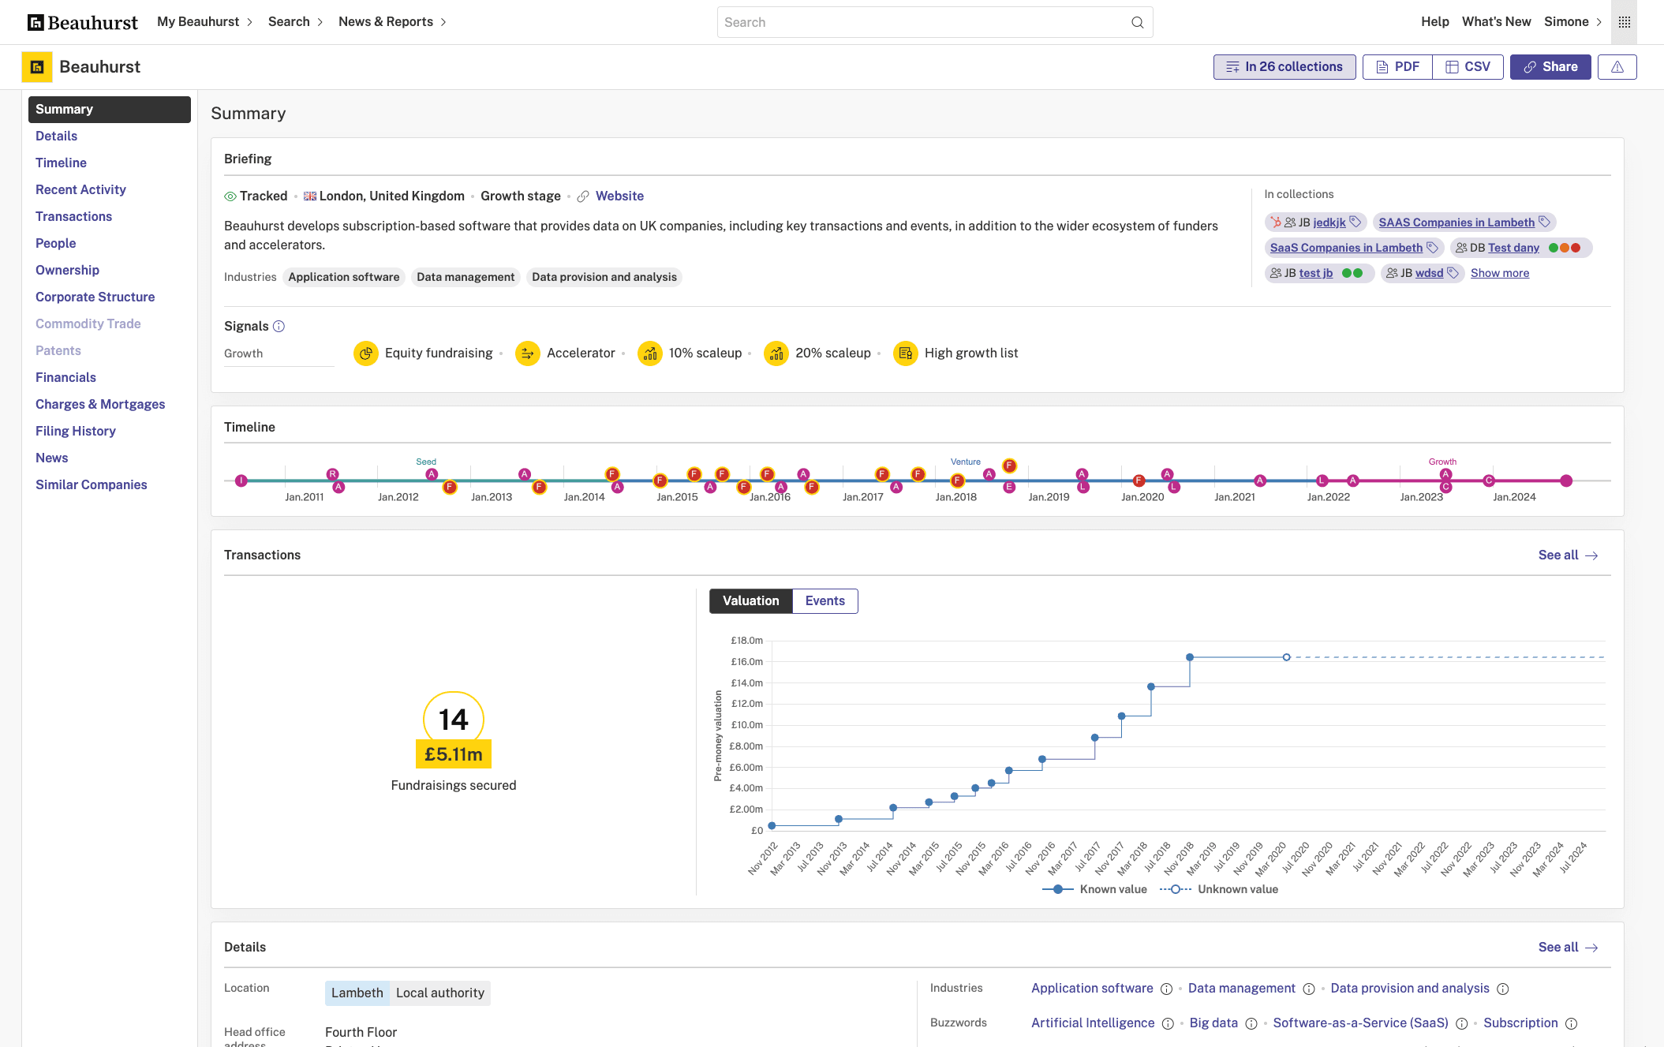1664x1047 pixels.
Task: Open the apps grid icon
Action: [x=1624, y=22]
